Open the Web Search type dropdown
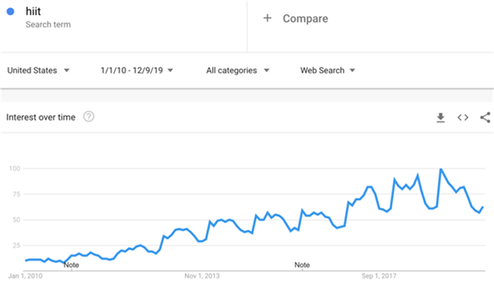The width and height of the screenshot is (494, 286). 327,71
